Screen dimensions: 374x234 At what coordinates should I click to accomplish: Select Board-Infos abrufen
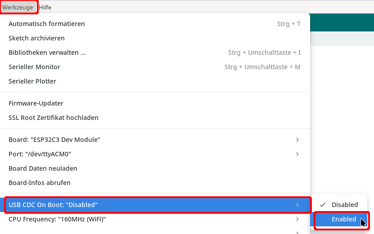point(40,183)
